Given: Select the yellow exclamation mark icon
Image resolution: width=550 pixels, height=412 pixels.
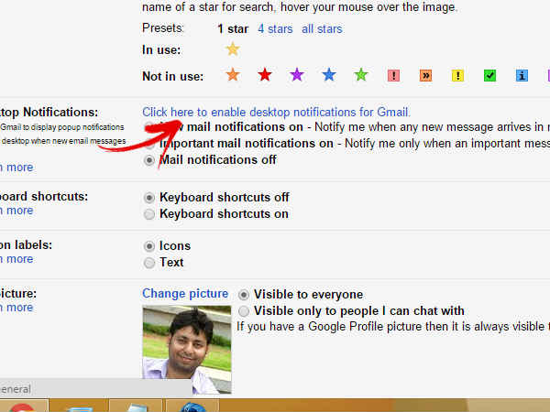Looking at the screenshot, I should [x=457, y=76].
